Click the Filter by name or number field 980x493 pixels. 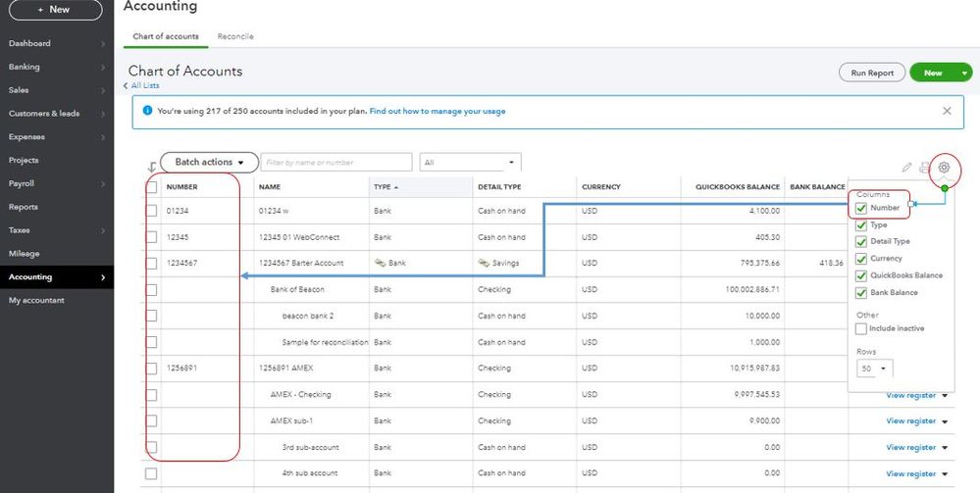point(336,162)
